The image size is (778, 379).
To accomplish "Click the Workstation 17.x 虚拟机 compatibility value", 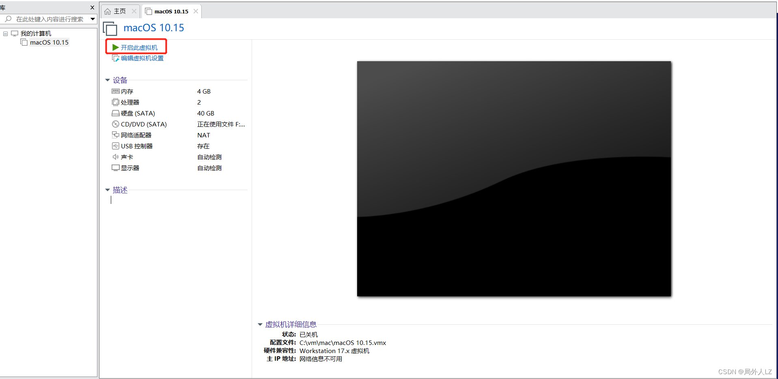I will pos(334,351).
